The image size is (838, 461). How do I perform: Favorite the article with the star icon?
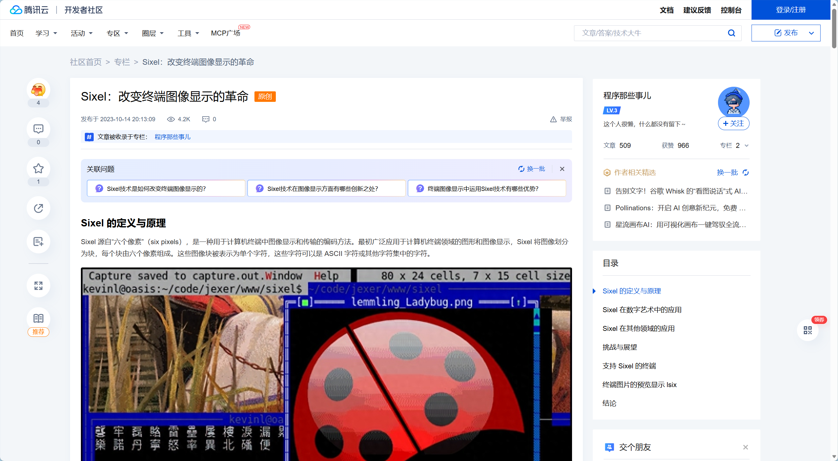point(38,169)
